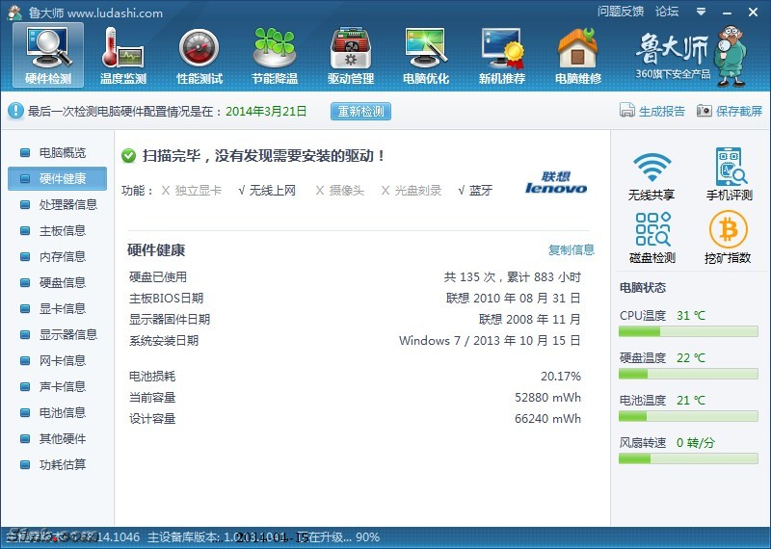
Task: Switch to 处理器信息 processor info
Action: pyautogui.click(x=67, y=205)
